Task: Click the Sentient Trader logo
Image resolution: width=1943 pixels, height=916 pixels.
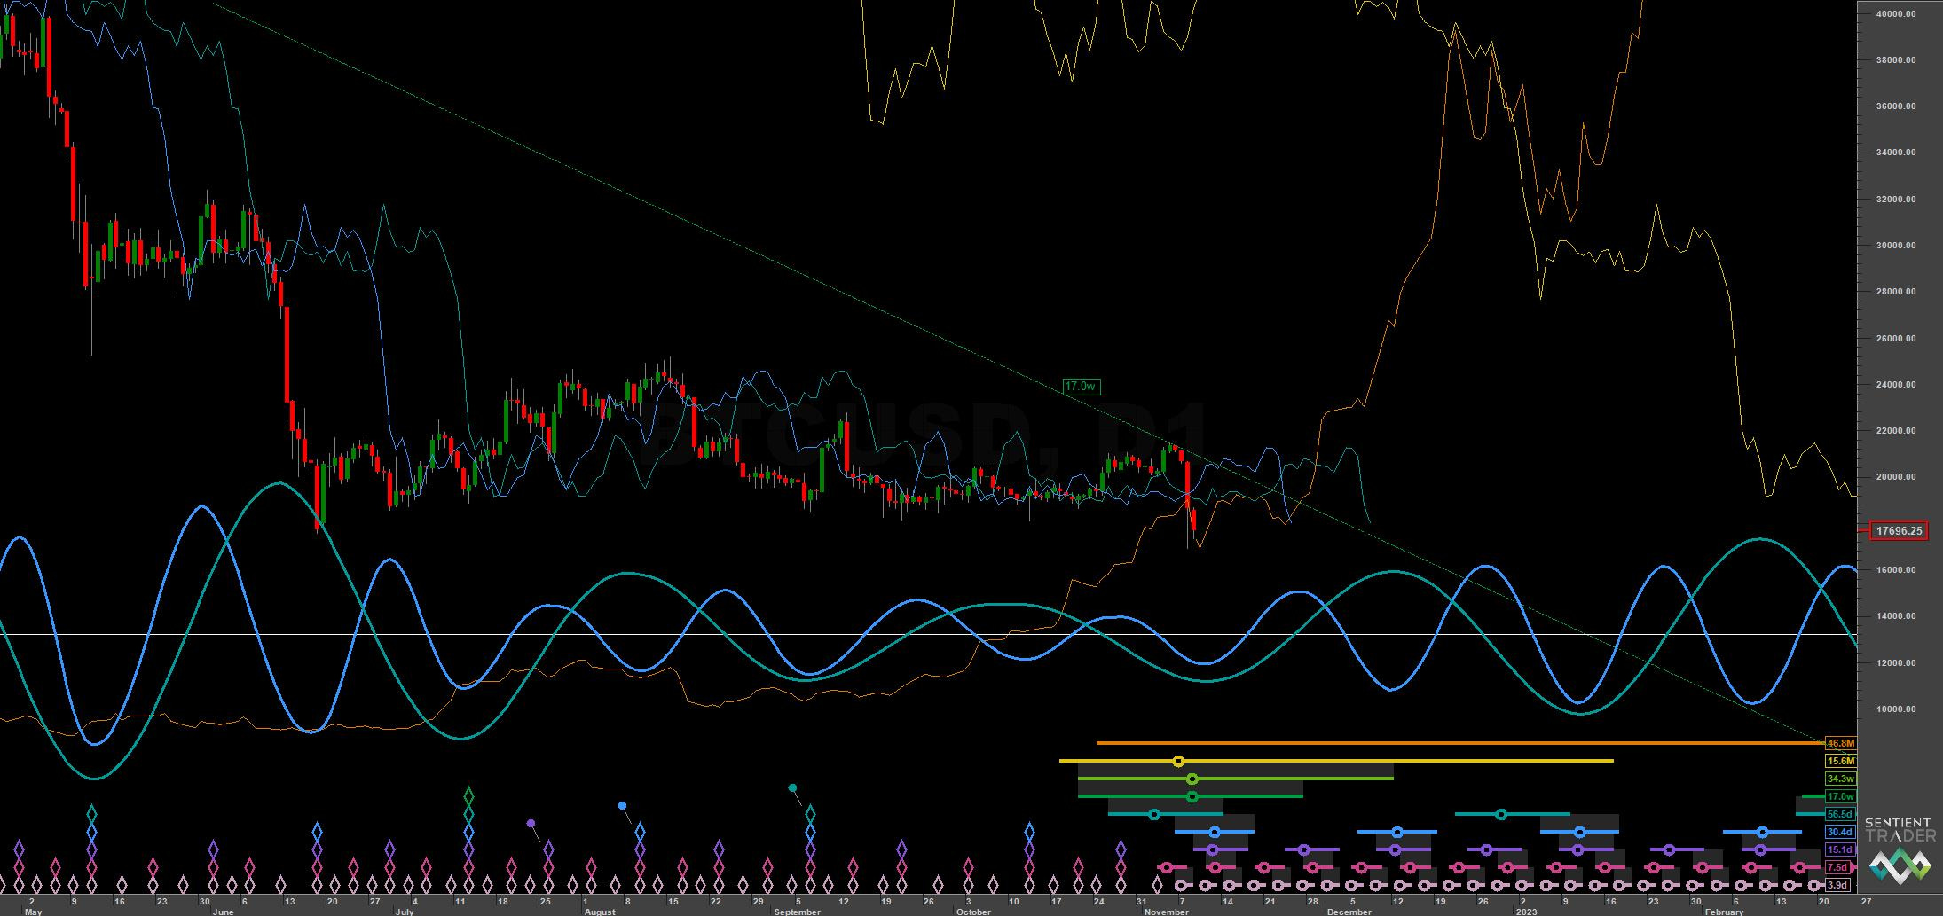Action: (x=1900, y=849)
